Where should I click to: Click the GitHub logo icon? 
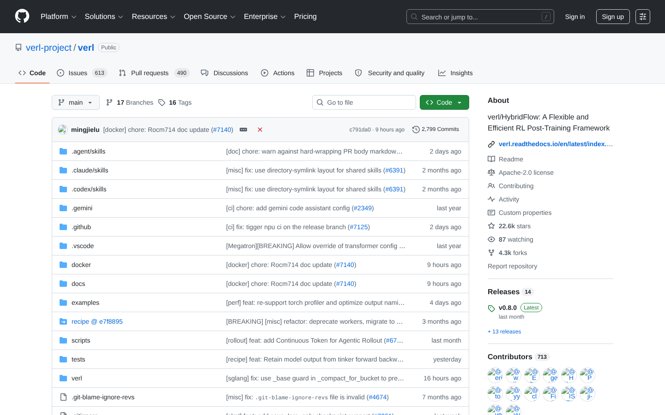22,17
